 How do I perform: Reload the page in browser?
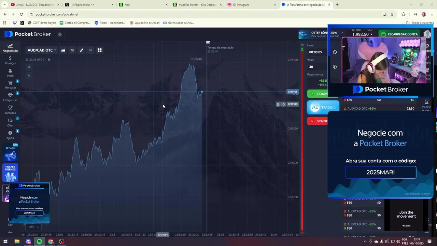pos(22,14)
